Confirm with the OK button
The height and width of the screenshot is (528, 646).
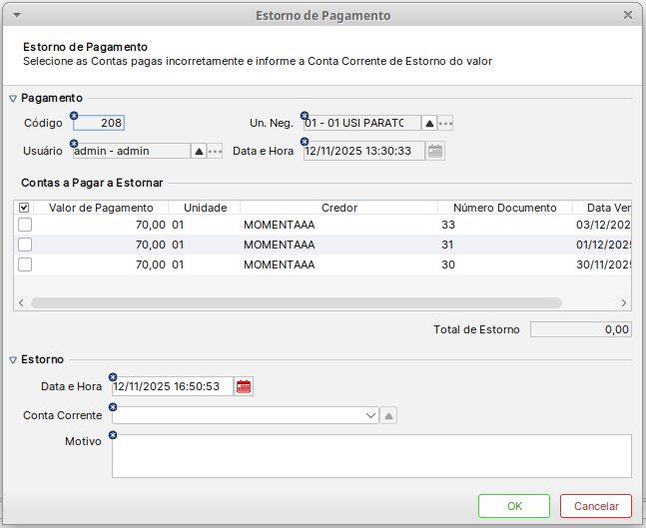(514, 506)
